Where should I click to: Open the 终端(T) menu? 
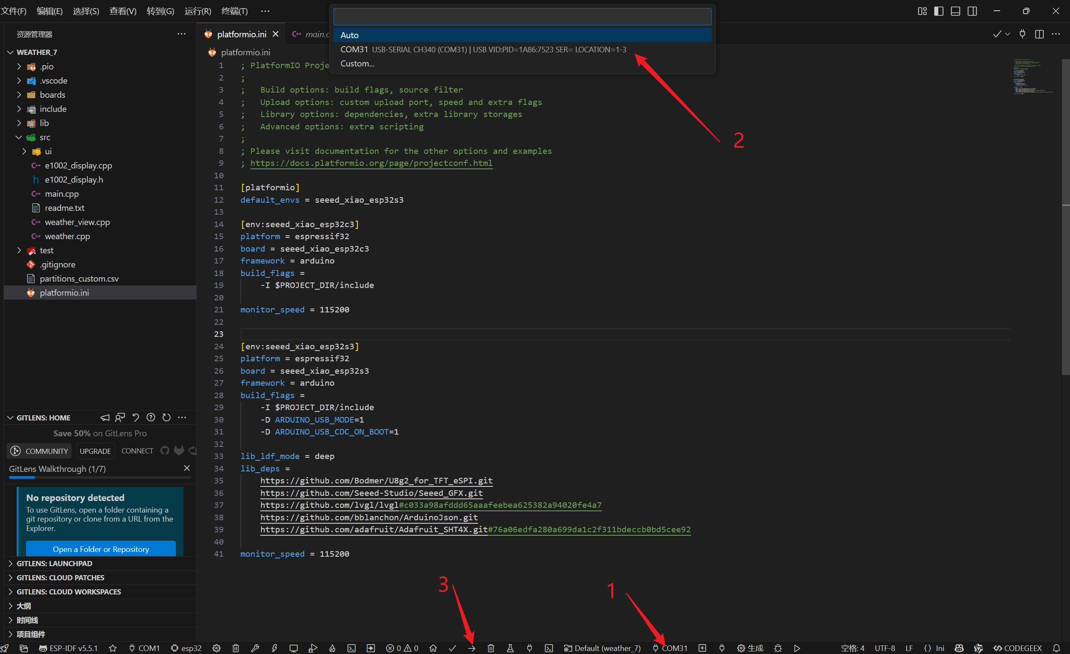234,11
